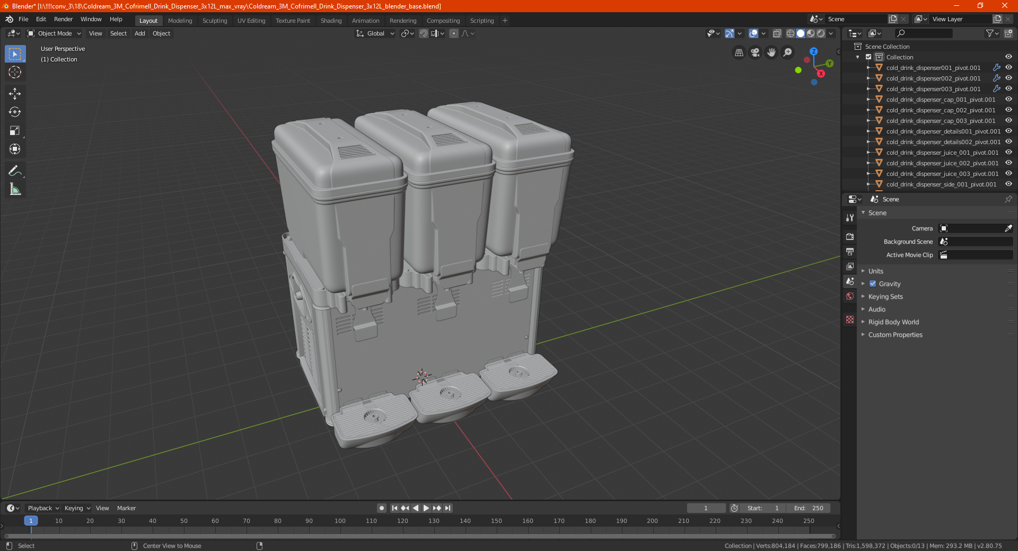The height and width of the screenshot is (551, 1018).
Task: Click the camera eyedropper icon
Action: [1008, 228]
